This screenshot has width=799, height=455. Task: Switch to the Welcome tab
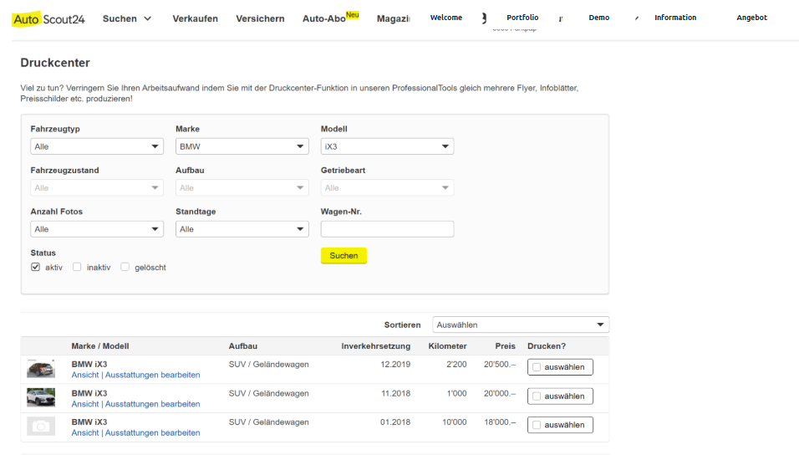click(445, 18)
